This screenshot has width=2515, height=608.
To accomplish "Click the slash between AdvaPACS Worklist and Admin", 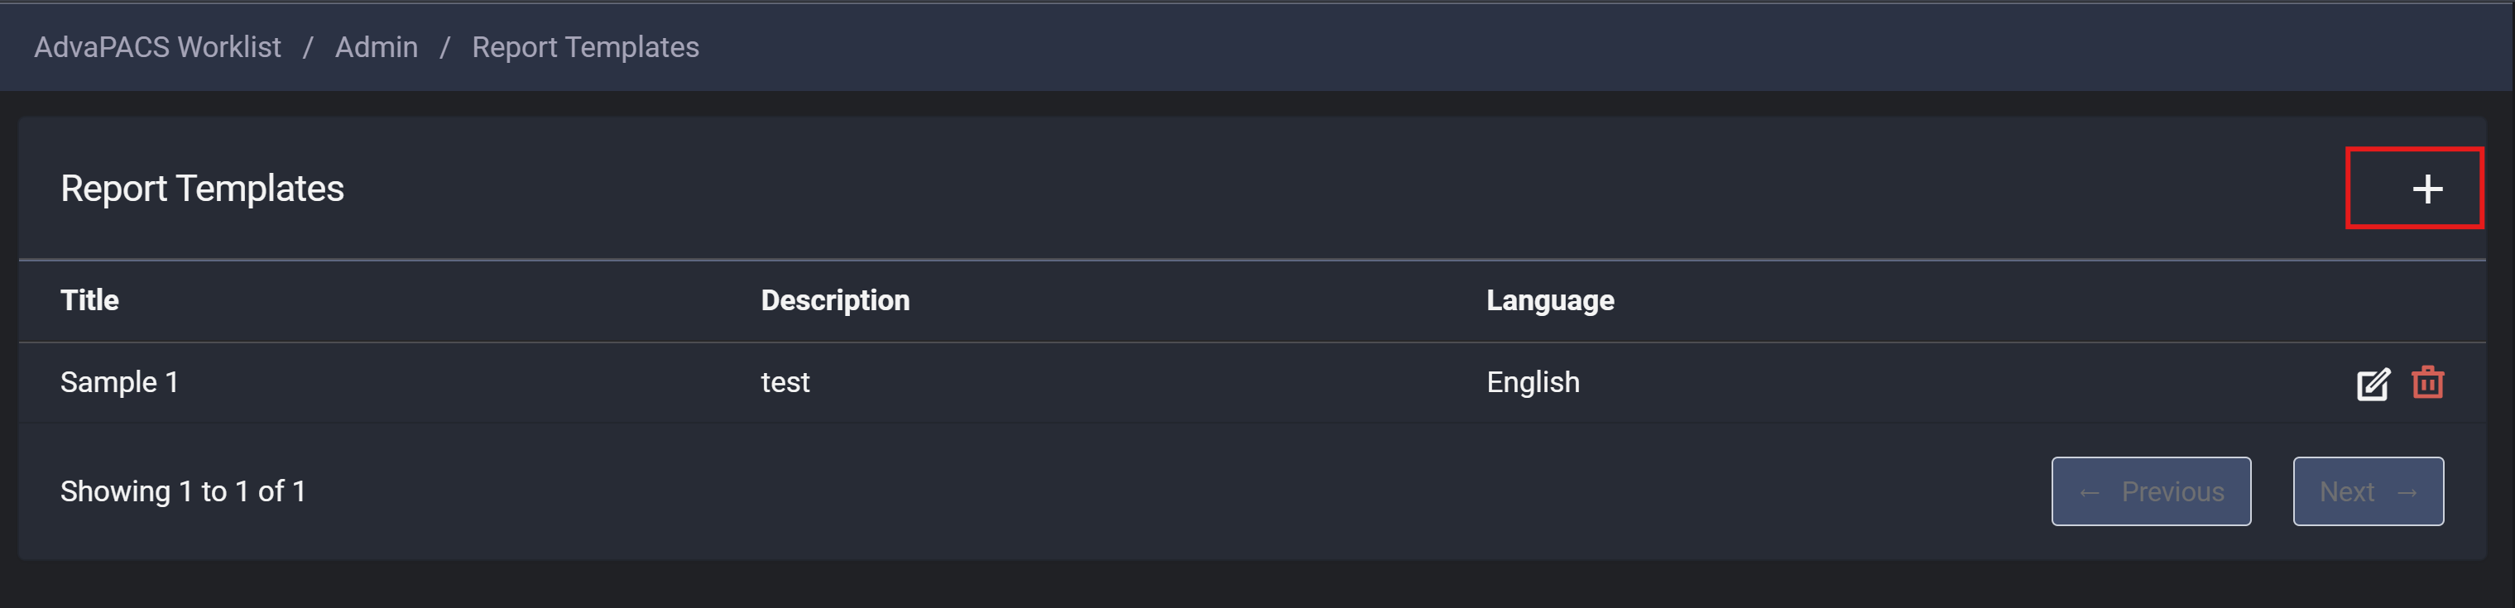I will [x=308, y=47].
